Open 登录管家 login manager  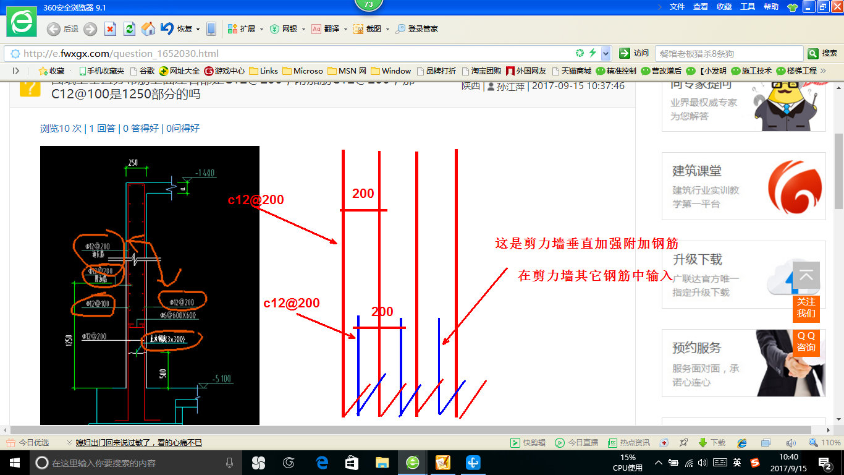417,29
